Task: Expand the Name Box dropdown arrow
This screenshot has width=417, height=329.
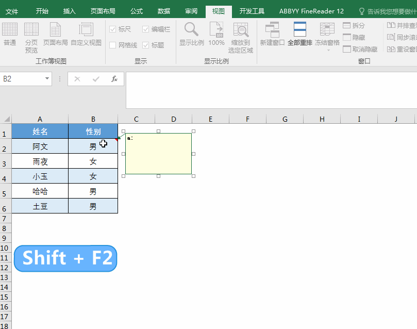Action: 47,79
